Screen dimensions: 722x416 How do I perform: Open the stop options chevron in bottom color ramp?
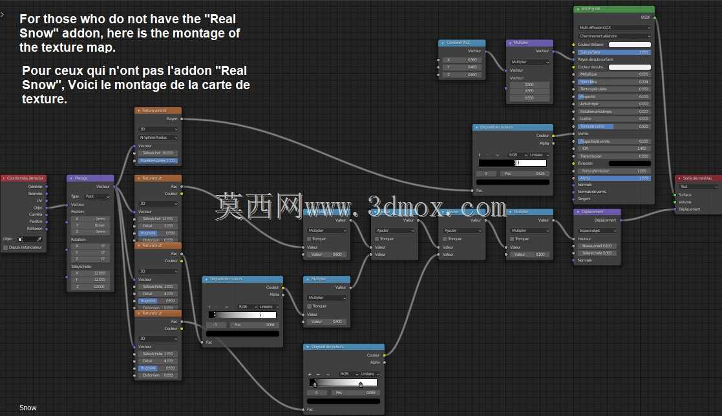point(328,374)
